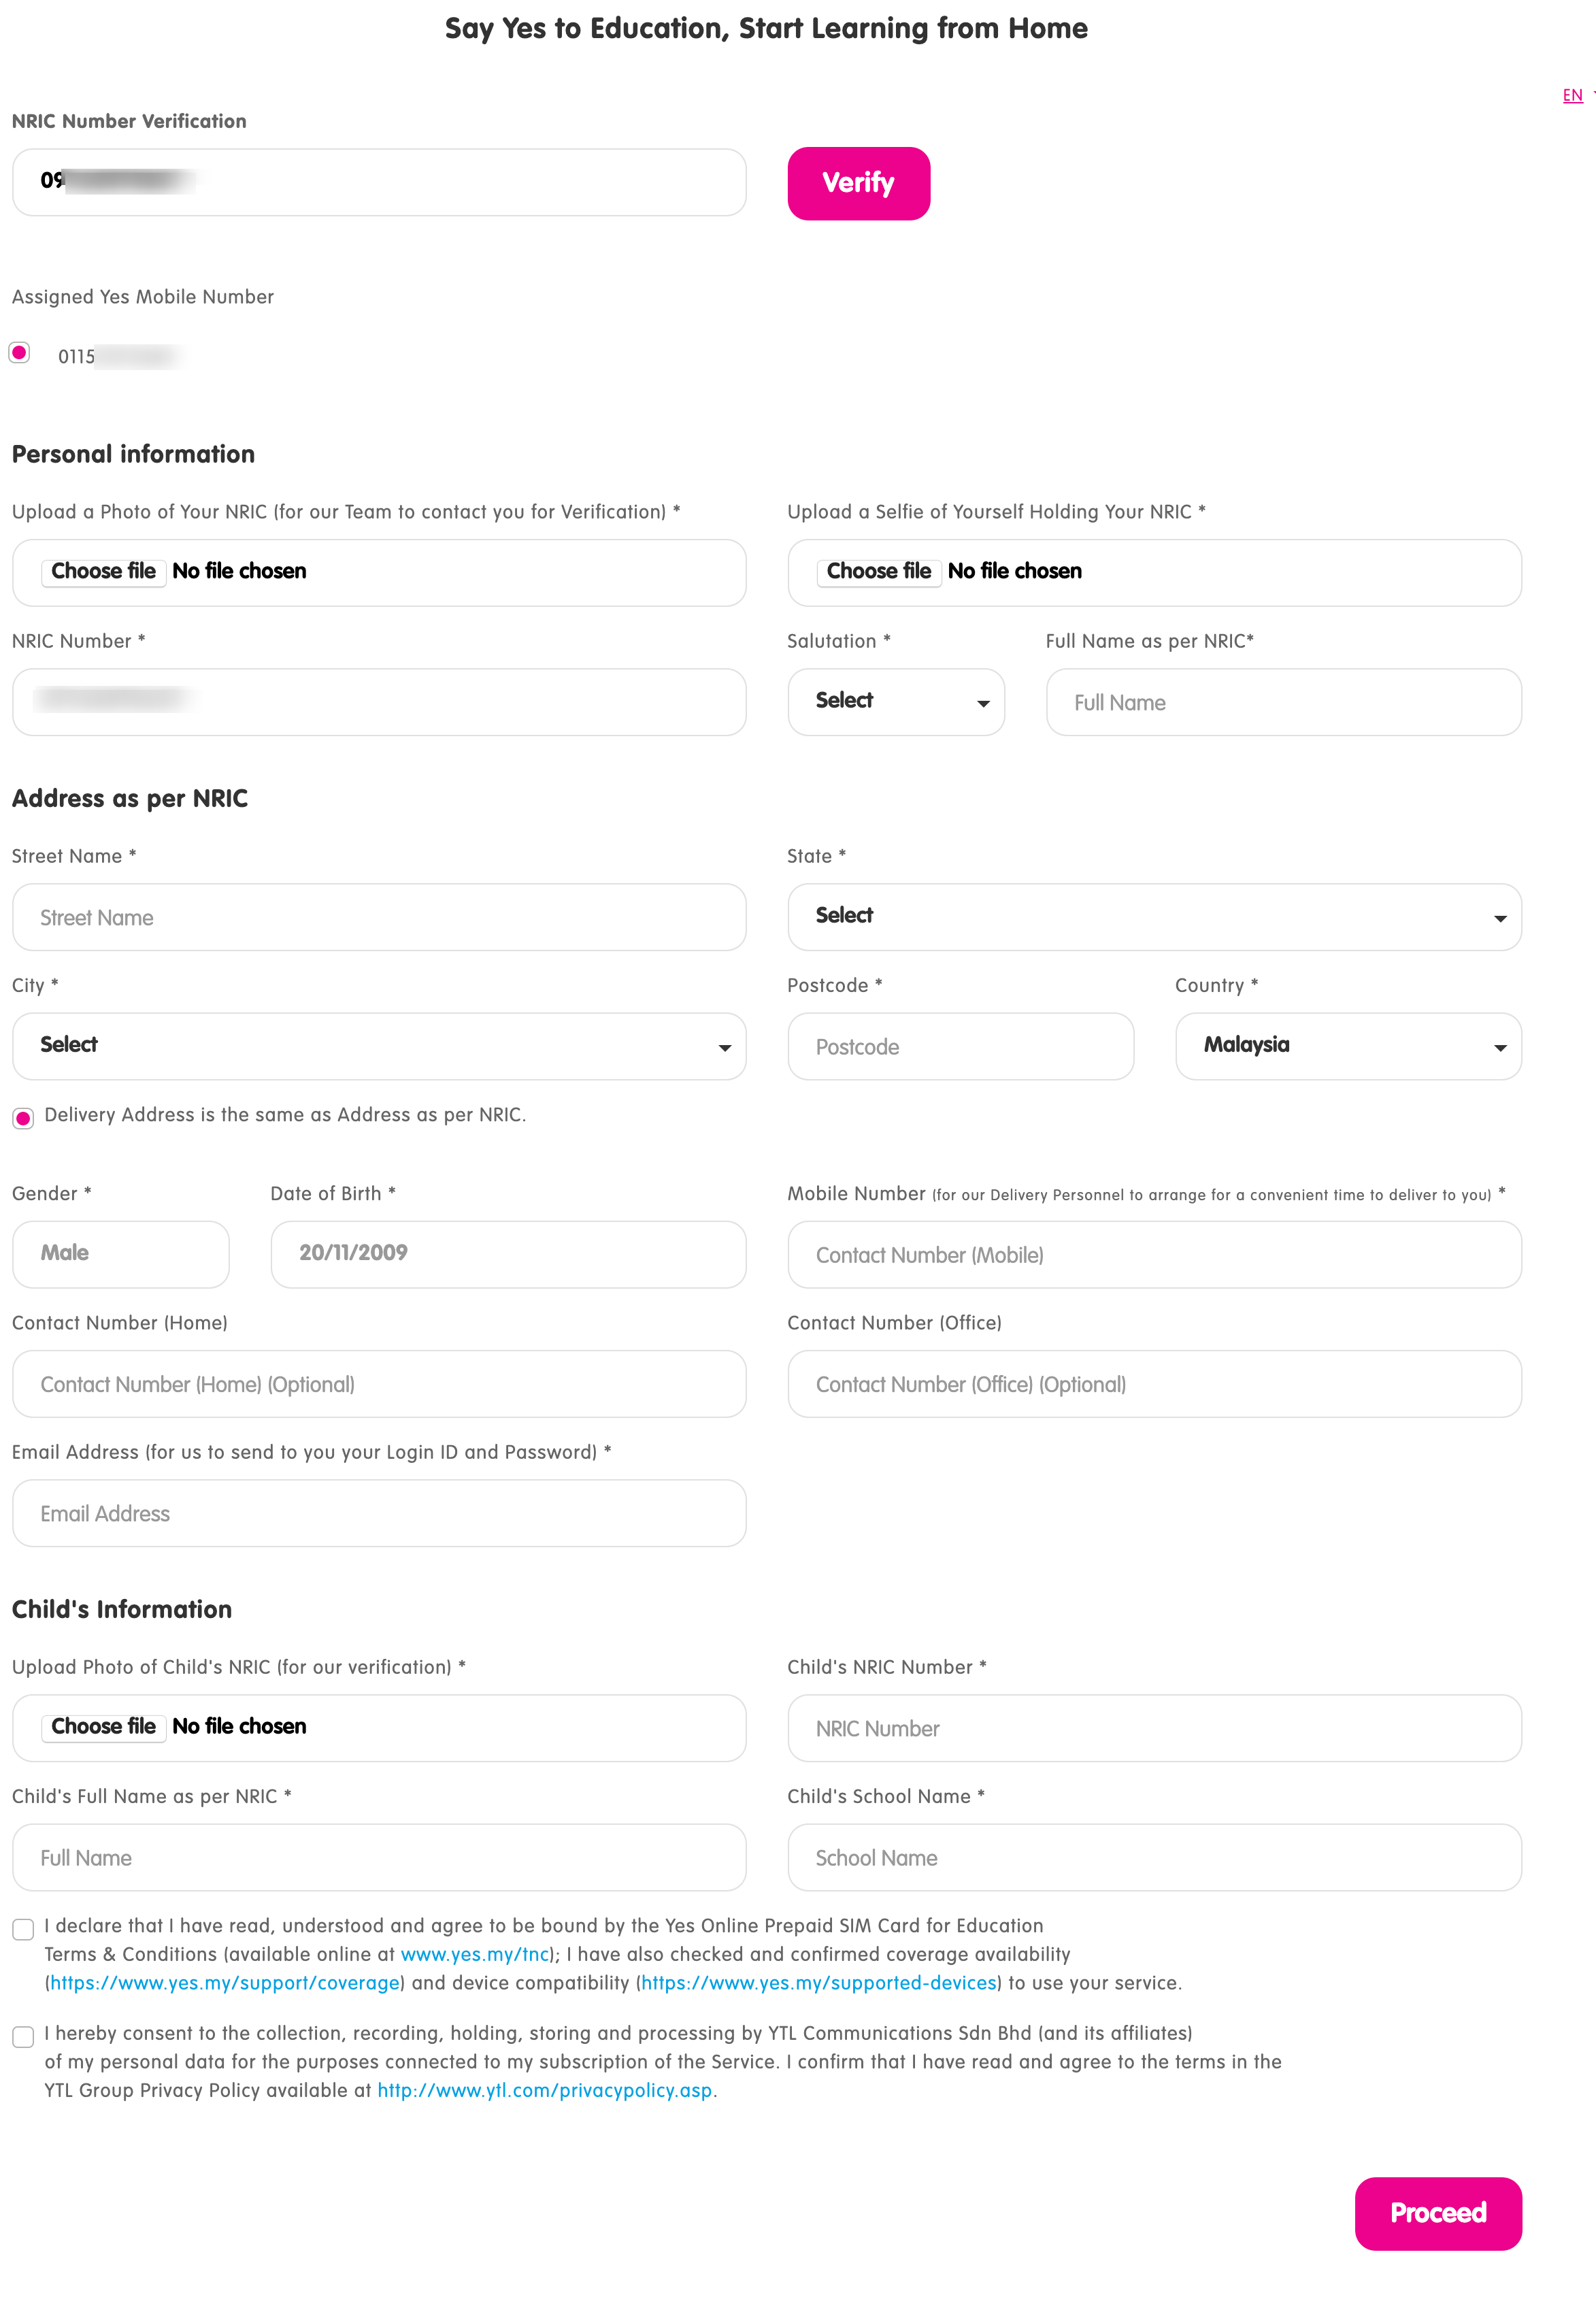Open the Country dropdown showing Malaysia
The width and height of the screenshot is (1596, 2312).
click(1347, 1046)
